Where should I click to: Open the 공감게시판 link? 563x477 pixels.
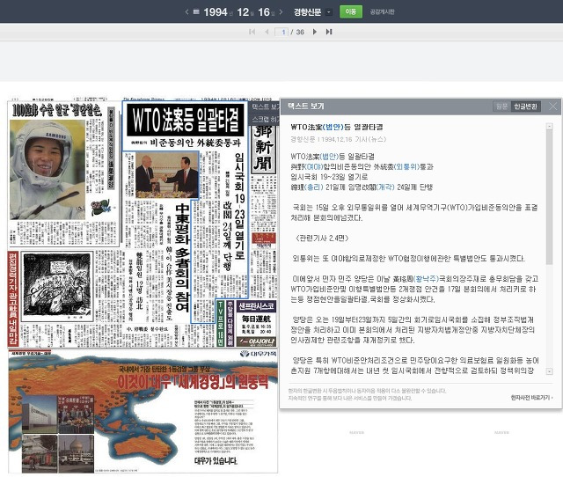pos(383,11)
